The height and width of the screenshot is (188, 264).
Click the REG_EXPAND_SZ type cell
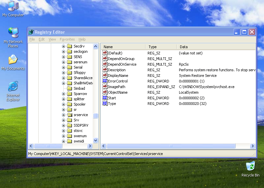pyautogui.click(x=161, y=87)
